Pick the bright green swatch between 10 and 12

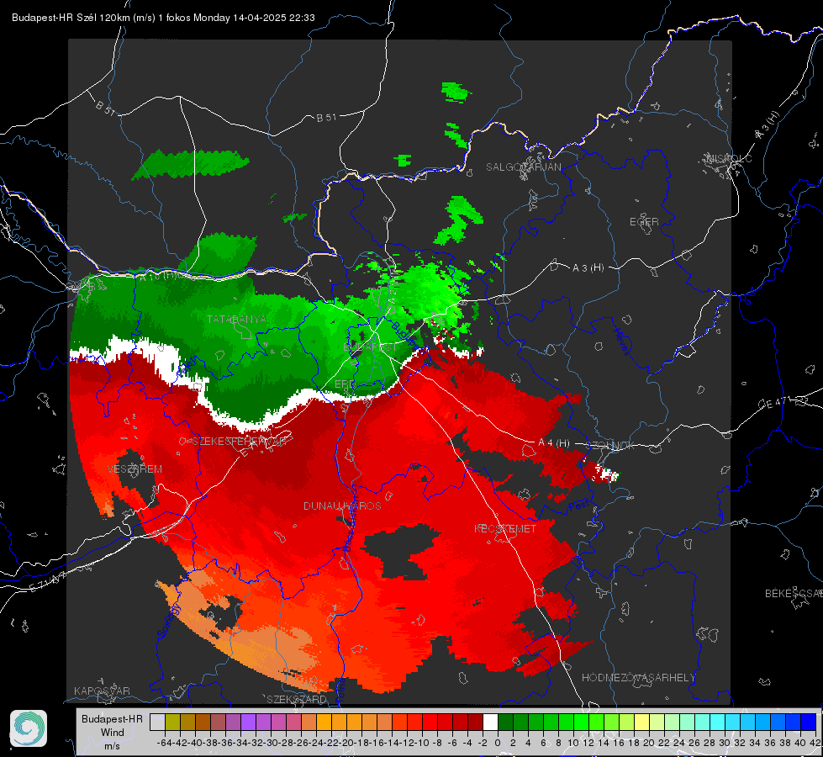pos(581,722)
